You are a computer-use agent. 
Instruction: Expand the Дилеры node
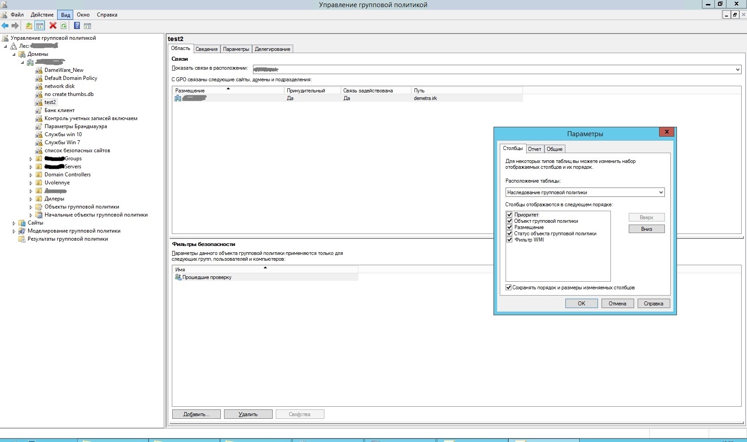tap(31, 199)
